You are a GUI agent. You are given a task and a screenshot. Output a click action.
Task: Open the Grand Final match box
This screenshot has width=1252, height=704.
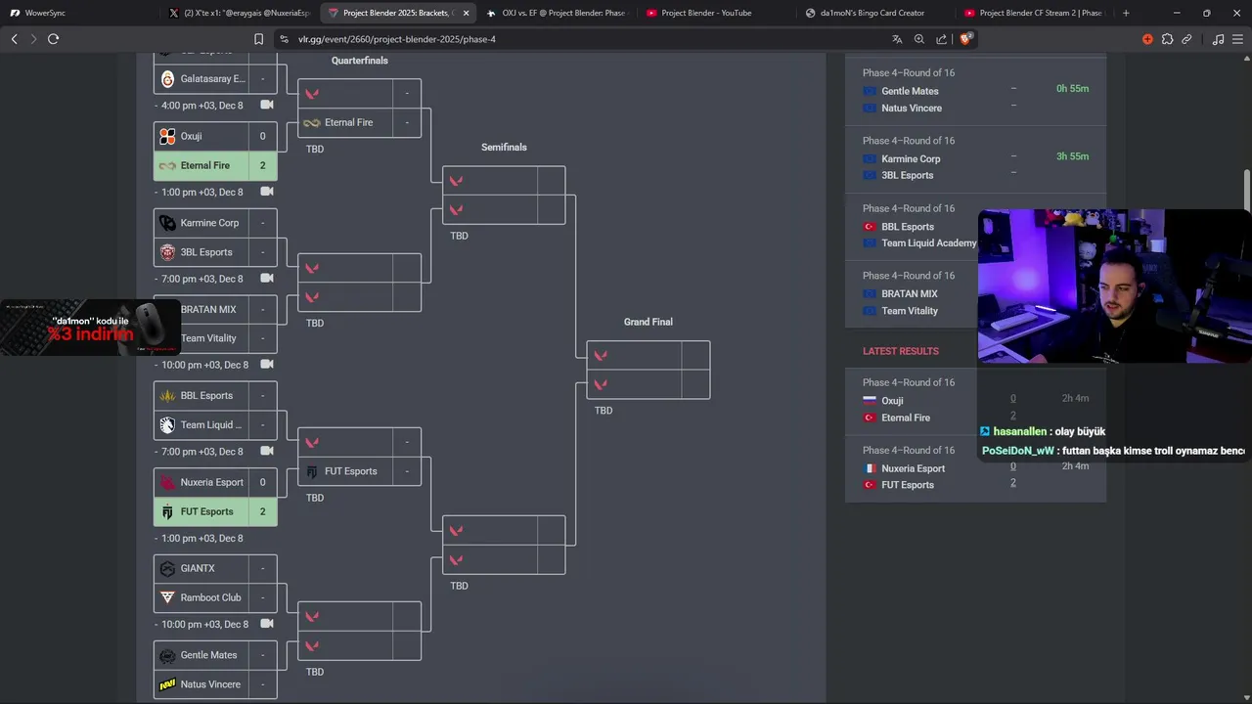(648, 370)
